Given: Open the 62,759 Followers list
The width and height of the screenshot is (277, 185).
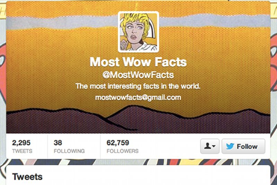Looking at the screenshot, I should pos(123,146).
